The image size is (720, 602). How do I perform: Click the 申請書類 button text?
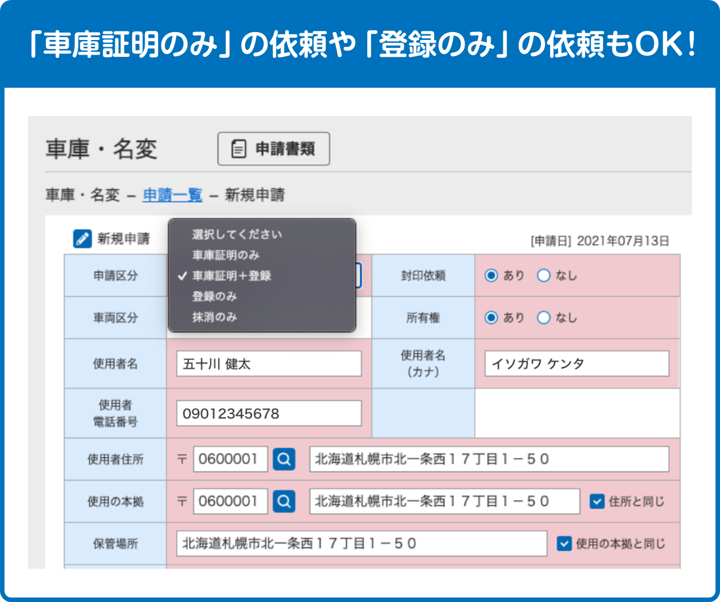[285, 149]
